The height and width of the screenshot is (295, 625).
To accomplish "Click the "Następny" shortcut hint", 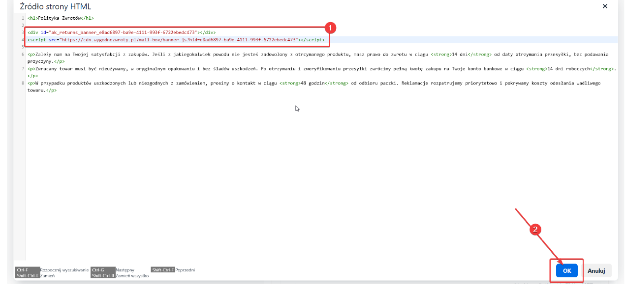I will point(125,270).
